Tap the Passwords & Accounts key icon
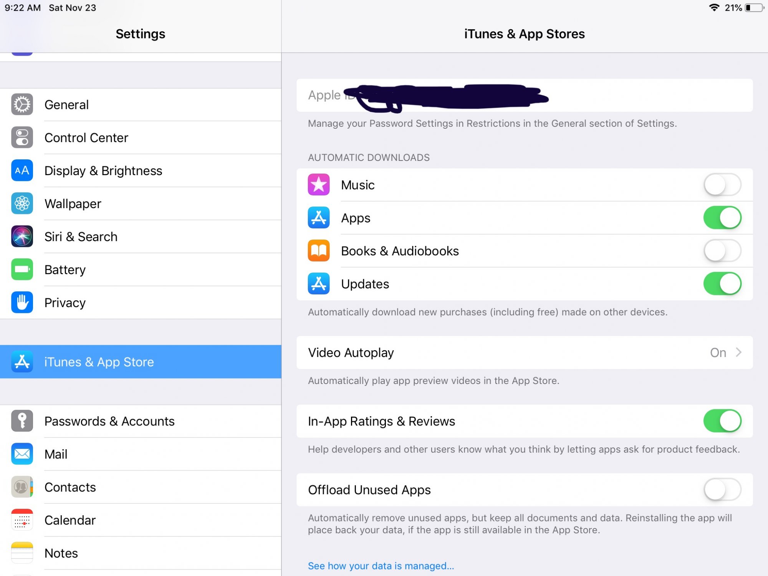768x576 pixels. [22, 421]
